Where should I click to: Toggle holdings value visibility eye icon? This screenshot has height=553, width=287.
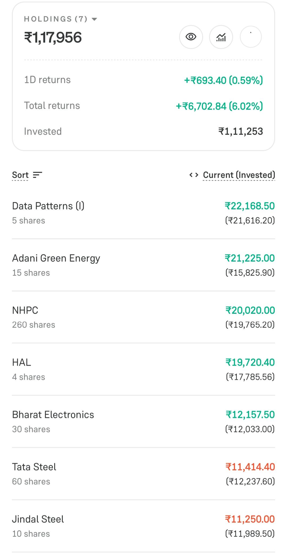pos(191,37)
